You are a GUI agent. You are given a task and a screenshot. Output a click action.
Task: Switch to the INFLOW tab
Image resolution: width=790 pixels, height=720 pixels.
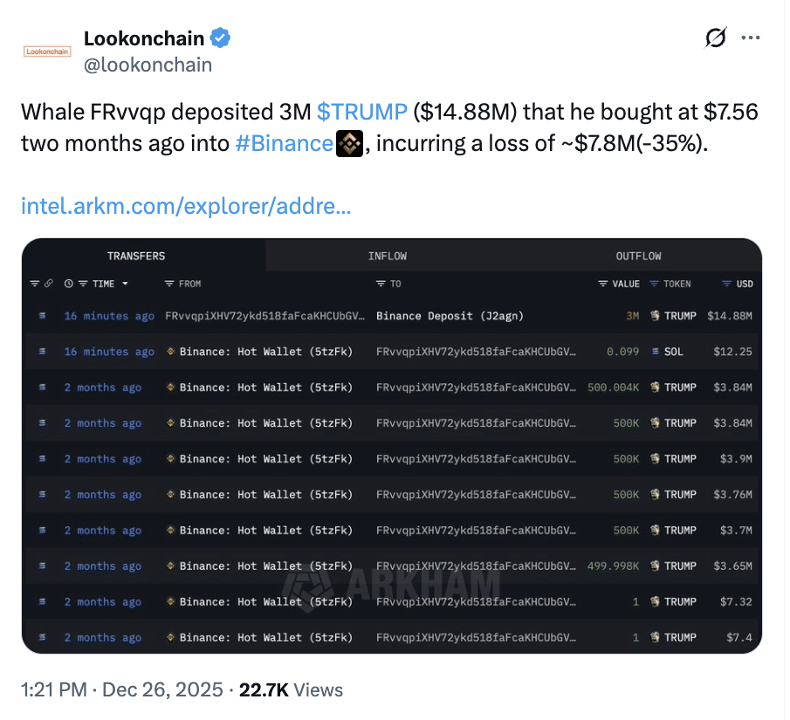point(387,256)
